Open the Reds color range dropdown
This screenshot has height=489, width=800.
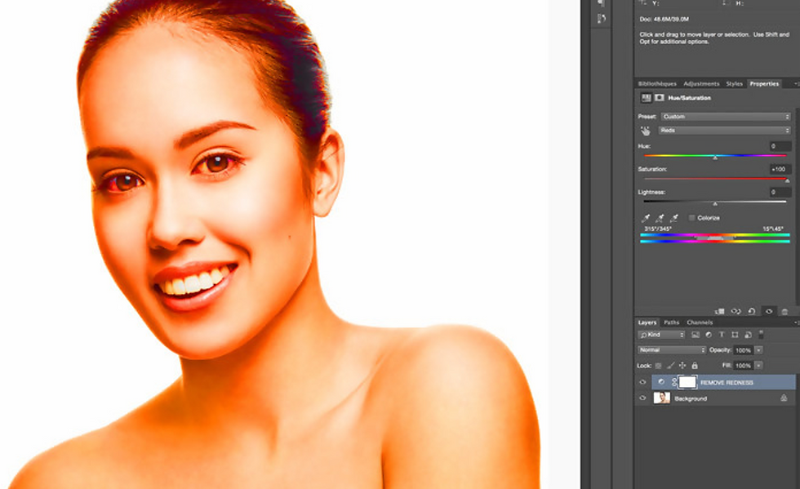click(x=725, y=131)
